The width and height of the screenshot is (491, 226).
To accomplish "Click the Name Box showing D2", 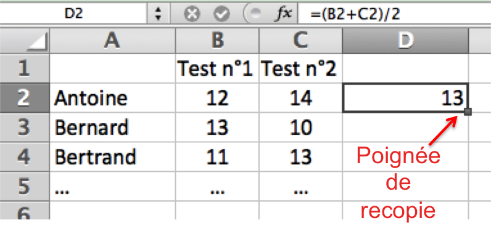I will click(73, 14).
